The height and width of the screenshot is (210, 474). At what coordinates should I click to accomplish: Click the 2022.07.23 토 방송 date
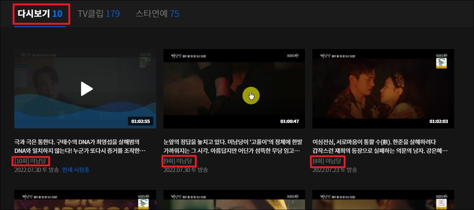[x=335, y=170]
